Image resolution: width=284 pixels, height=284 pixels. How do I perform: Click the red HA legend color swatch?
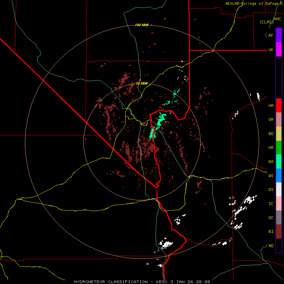click(279, 105)
